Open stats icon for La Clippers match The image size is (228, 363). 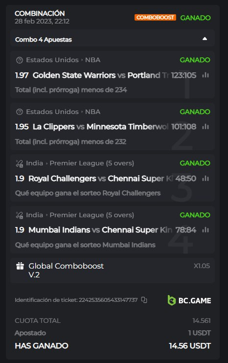coord(205,127)
